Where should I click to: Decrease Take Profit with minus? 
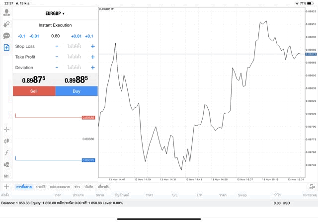pyautogui.click(x=57, y=57)
